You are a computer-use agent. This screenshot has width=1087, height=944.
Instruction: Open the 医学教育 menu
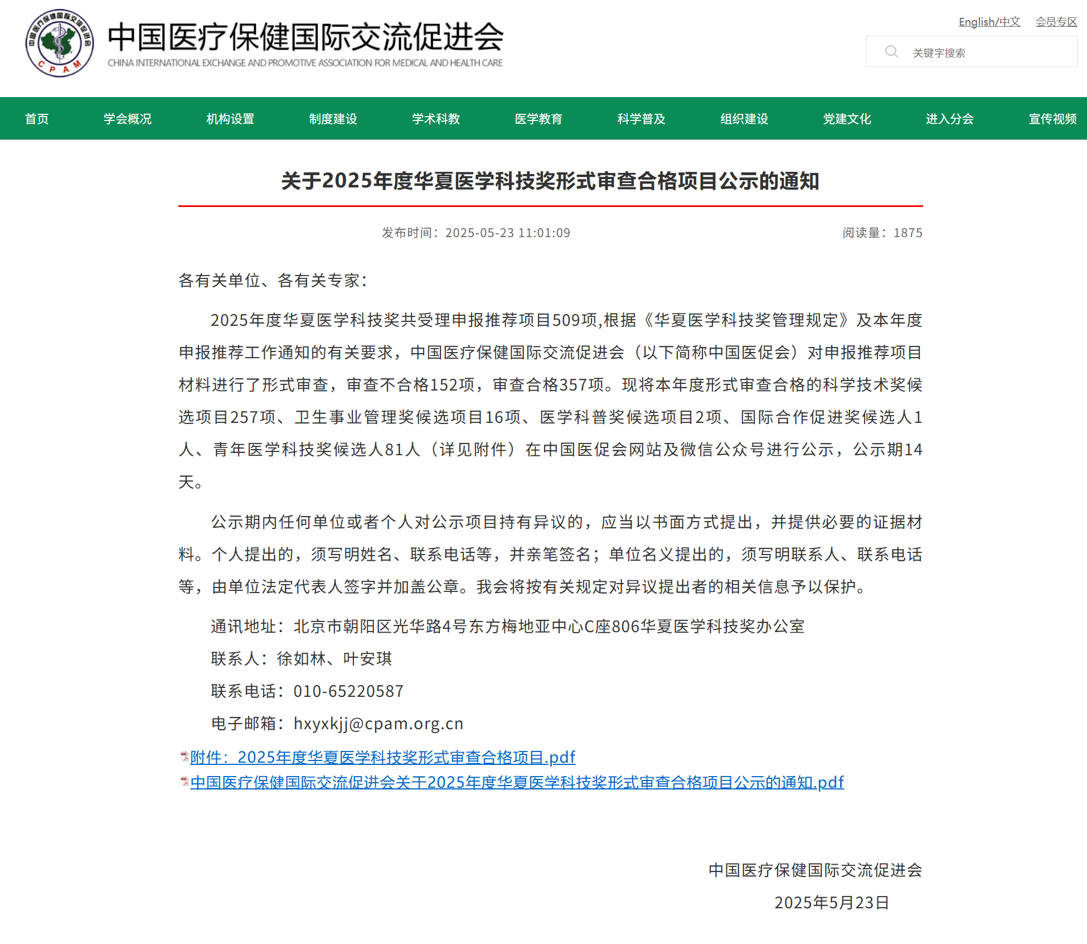pyautogui.click(x=538, y=119)
